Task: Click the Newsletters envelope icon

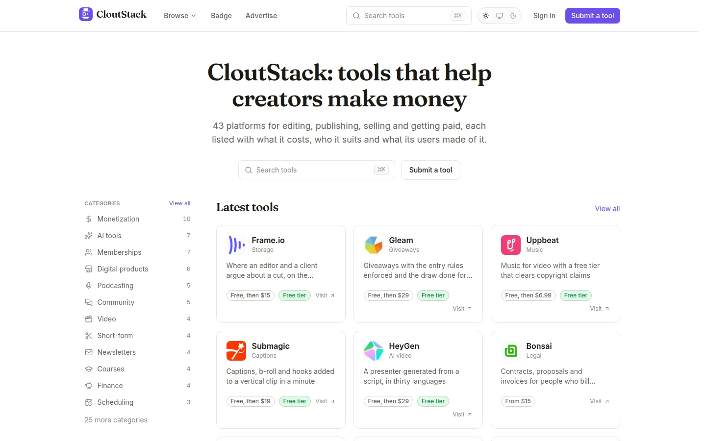Action: [x=89, y=352]
